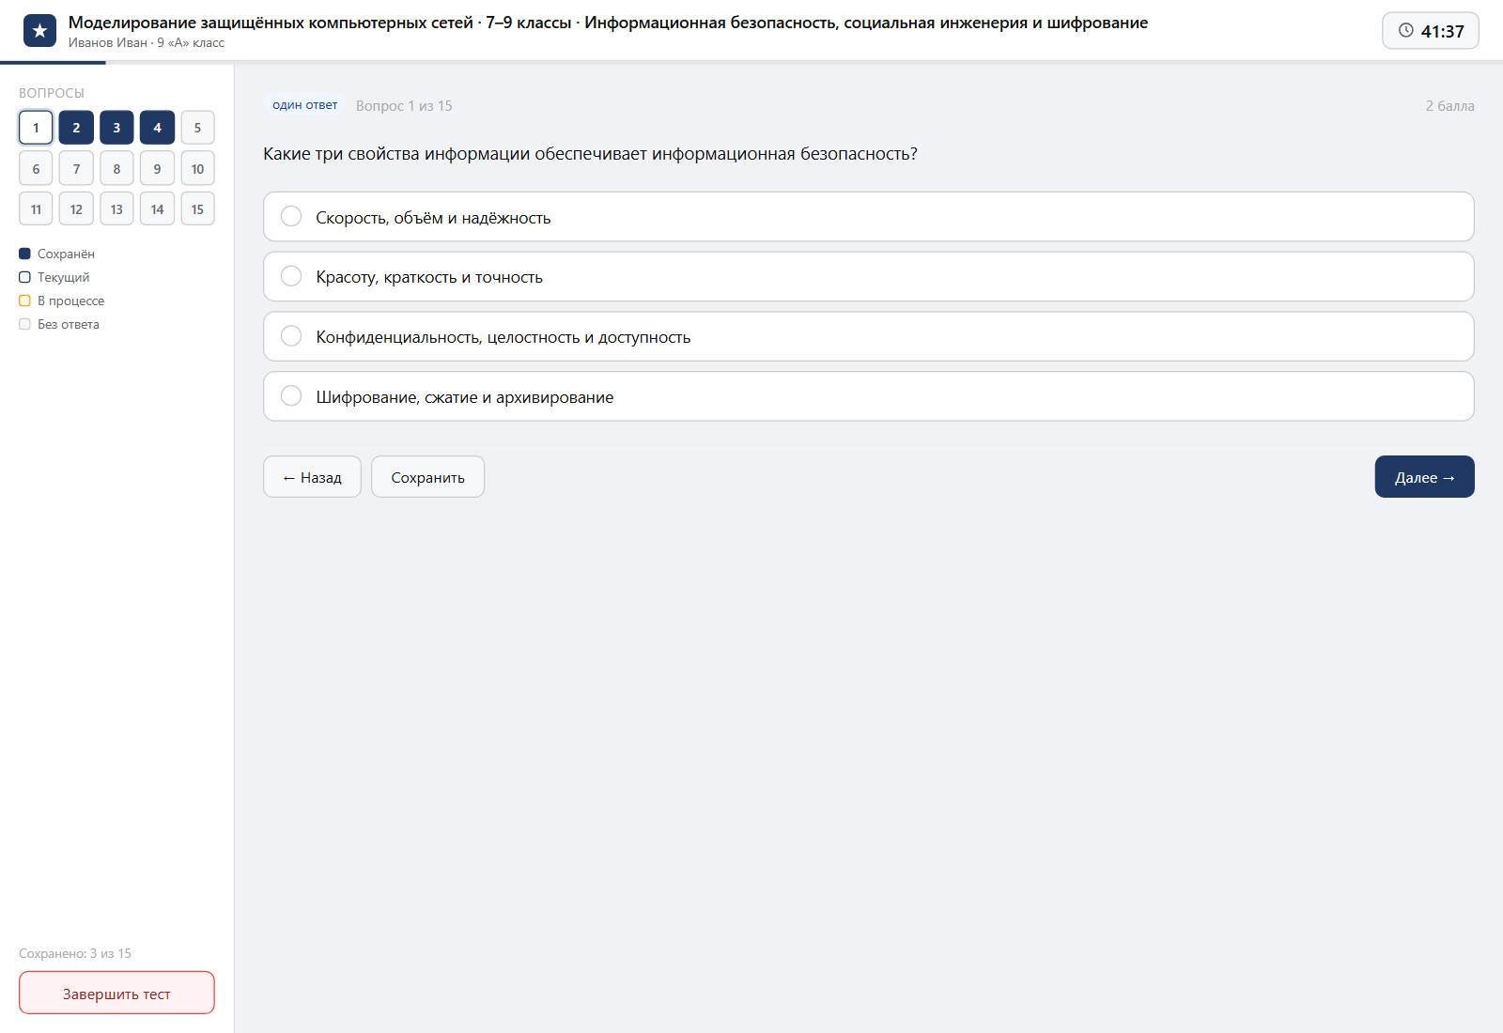Jump to question 12
Screen dimensions: 1503x1033
click(76, 209)
